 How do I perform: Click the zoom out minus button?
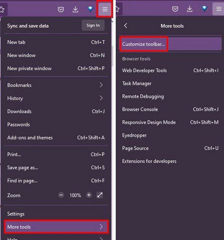tap(61, 195)
